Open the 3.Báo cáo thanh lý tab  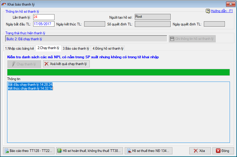76,48
